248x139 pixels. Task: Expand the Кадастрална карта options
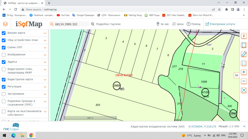point(45,80)
